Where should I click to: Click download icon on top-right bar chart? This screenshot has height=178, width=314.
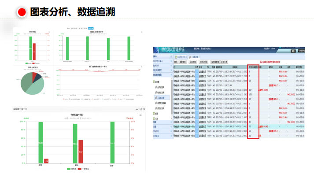click(x=141, y=32)
